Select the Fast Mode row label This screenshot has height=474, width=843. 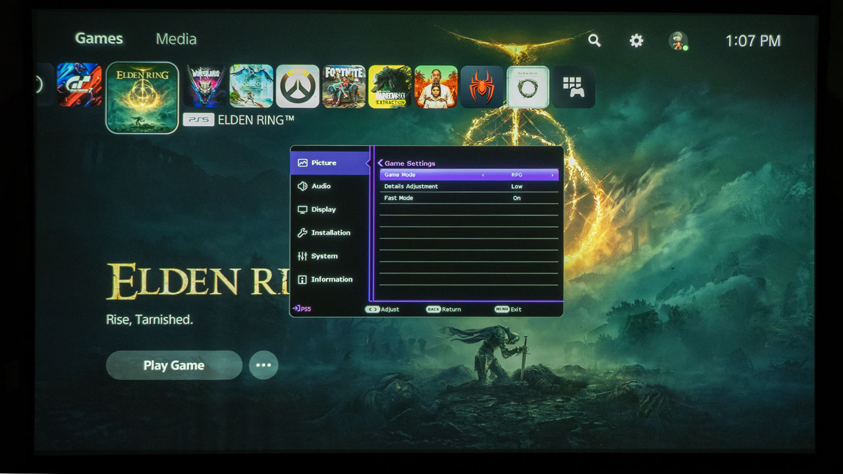click(x=399, y=198)
